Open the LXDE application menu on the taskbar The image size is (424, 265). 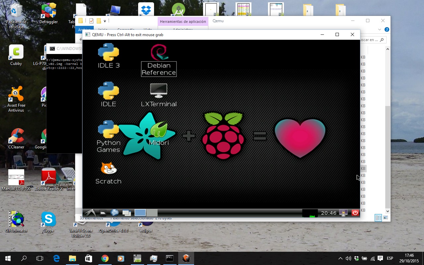tap(89, 212)
